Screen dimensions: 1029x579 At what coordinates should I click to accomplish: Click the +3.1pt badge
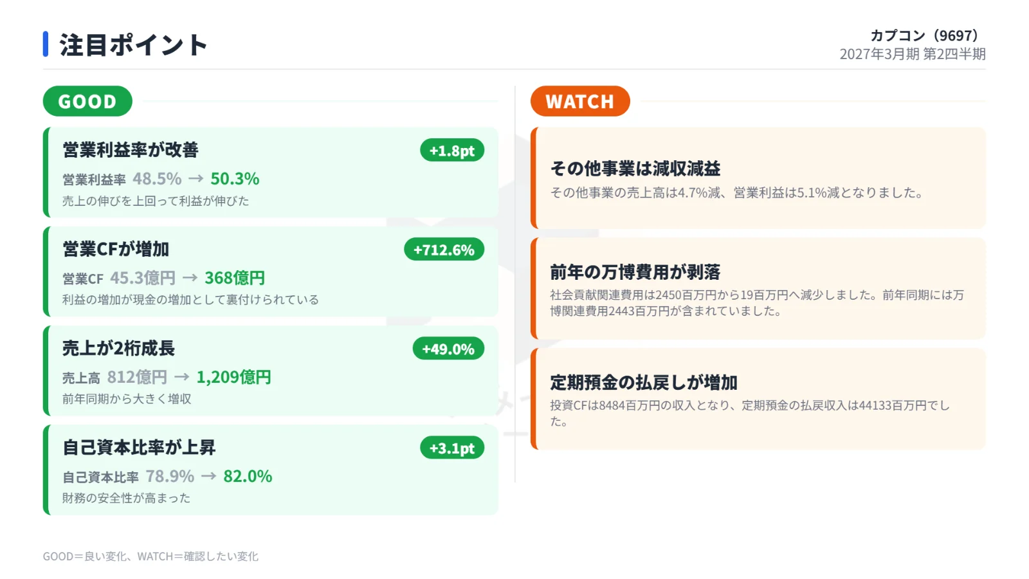click(x=452, y=448)
